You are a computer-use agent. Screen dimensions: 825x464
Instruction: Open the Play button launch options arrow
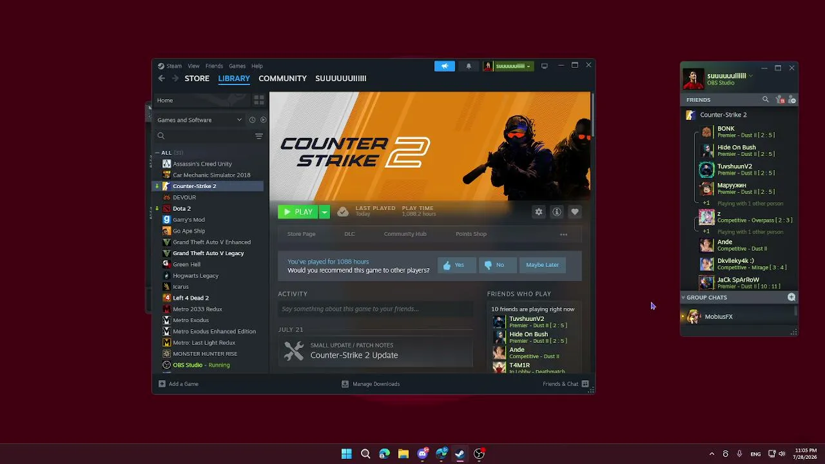[325, 212]
